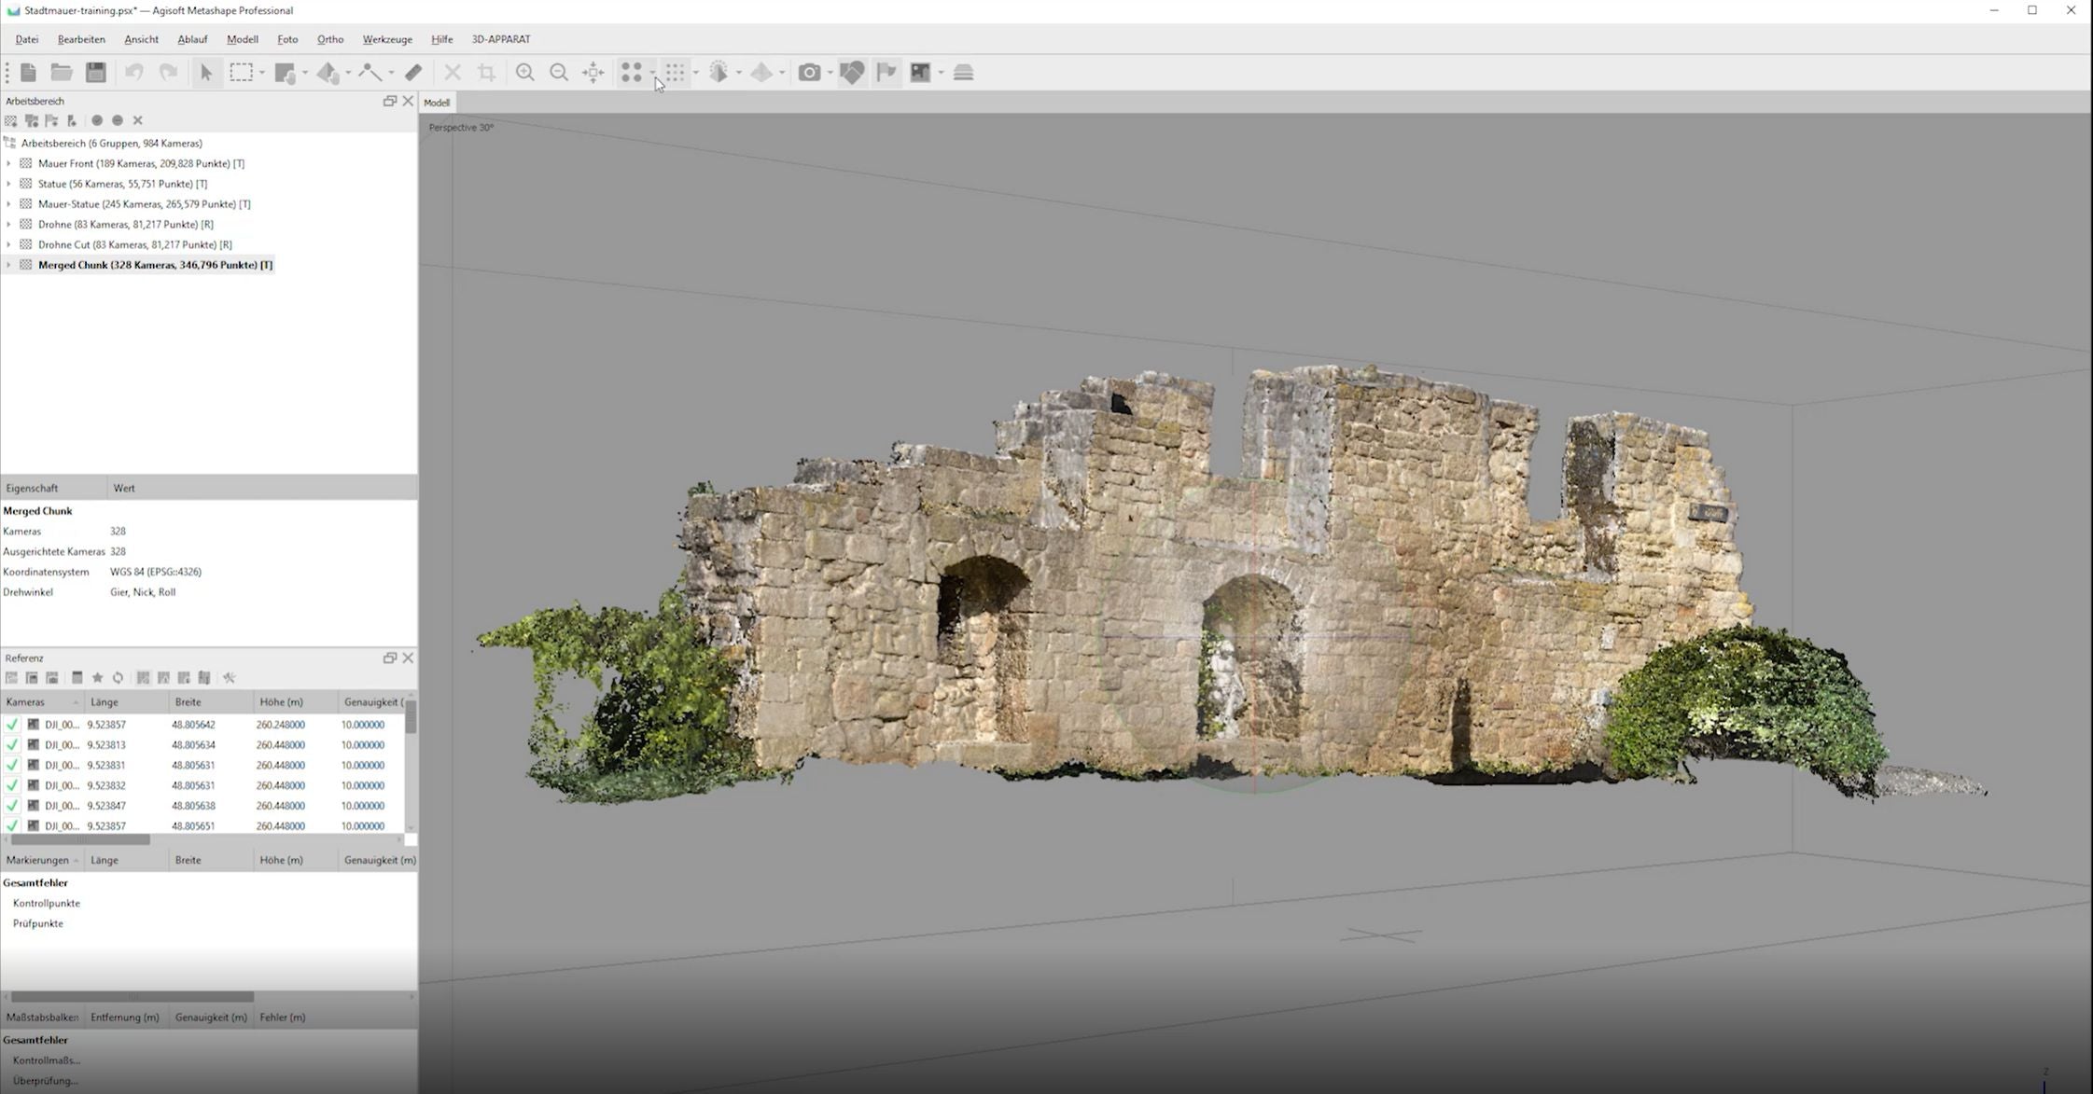This screenshot has height=1094, width=2093.
Task: Reset the view with the center icon
Action: 593,73
